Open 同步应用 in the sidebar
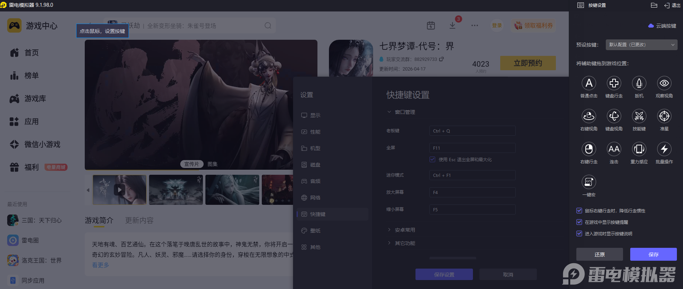 point(26,280)
